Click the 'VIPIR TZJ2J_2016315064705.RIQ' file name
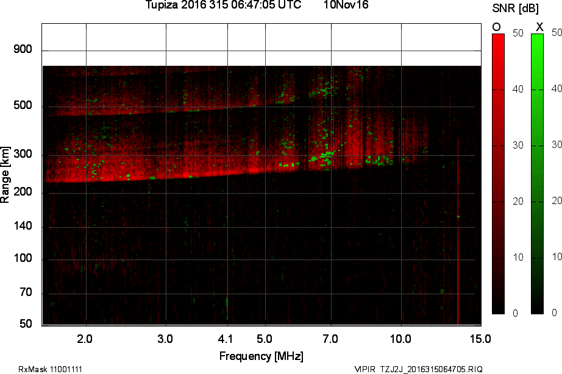The width and height of the screenshot is (562, 374). coord(418,369)
